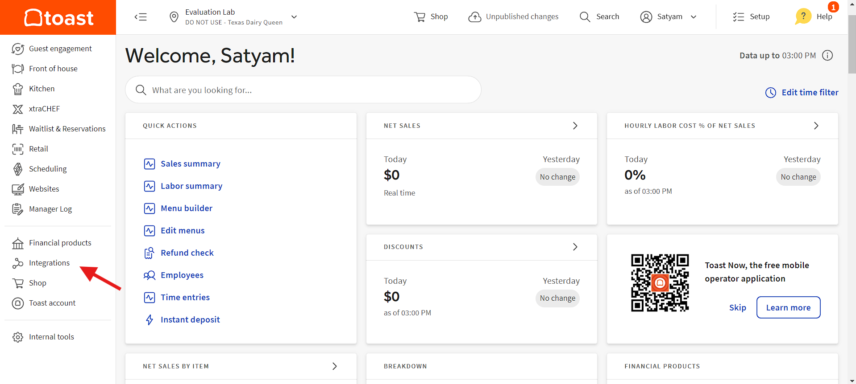
Task: Click 'No change' badge in Net Sales
Action: coord(557,177)
